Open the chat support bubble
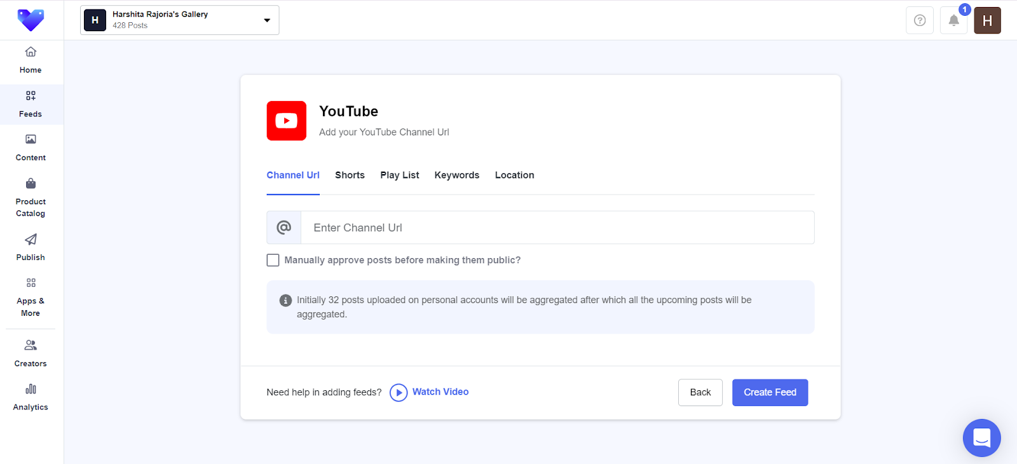This screenshot has width=1017, height=464. 982,438
